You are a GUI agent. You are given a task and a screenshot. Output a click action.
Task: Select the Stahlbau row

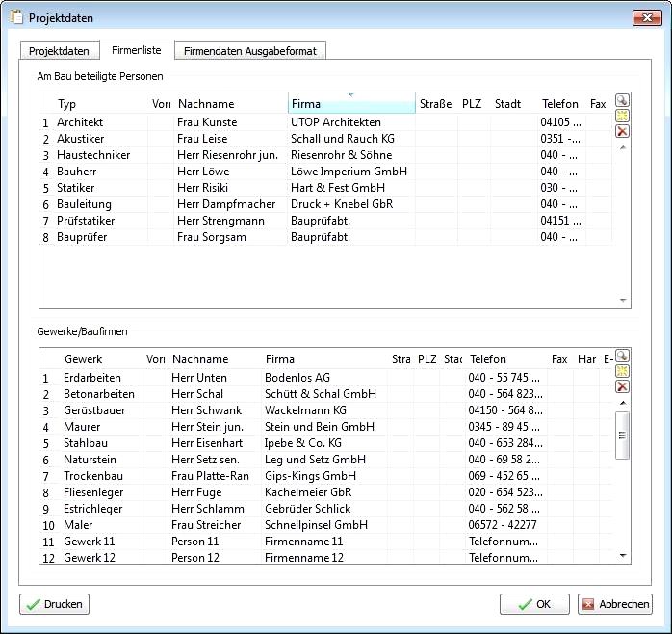tap(325, 443)
